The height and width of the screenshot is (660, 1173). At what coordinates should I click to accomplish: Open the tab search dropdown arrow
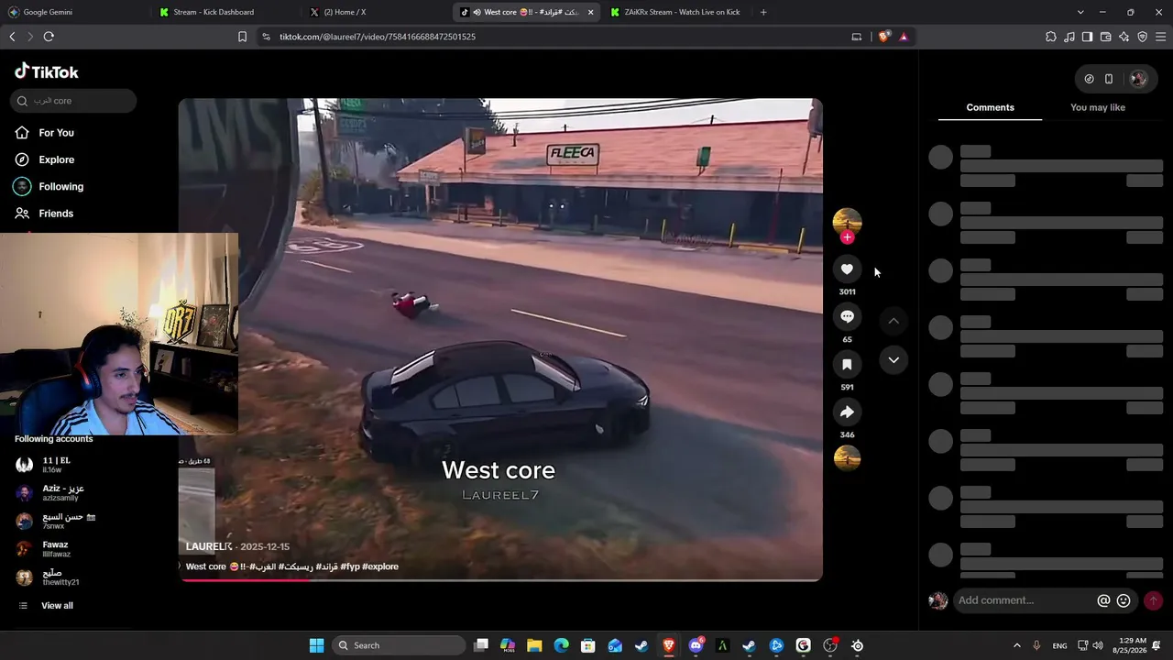tap(1080, 12)
